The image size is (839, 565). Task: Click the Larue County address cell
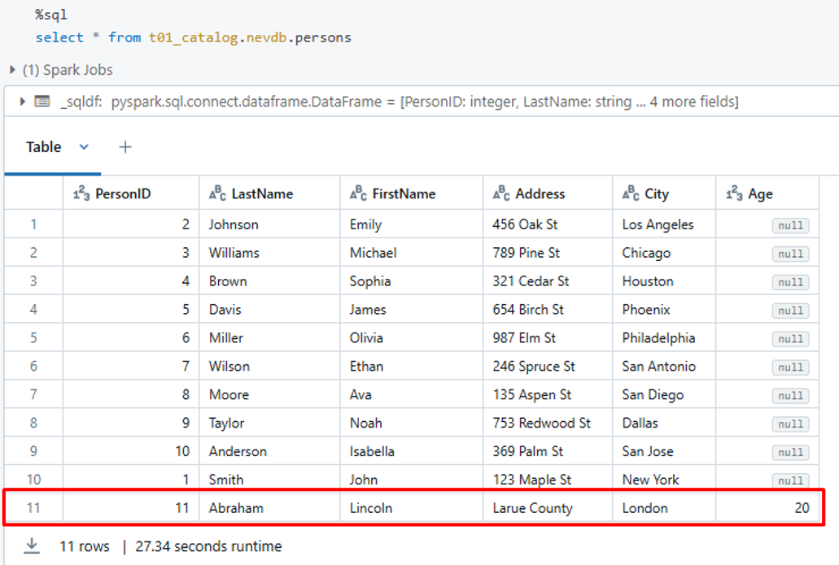(532, 508)
